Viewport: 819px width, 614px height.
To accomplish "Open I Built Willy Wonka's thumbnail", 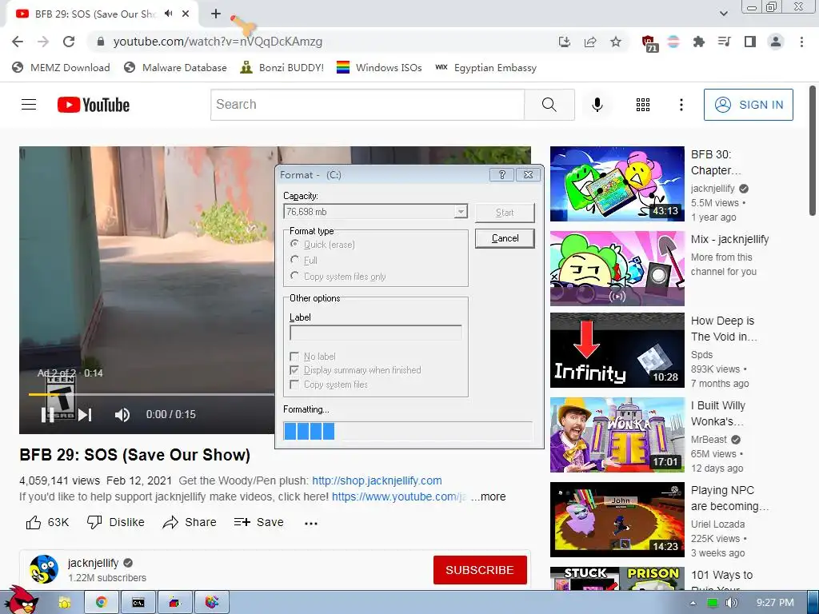I will coord(617,435).
